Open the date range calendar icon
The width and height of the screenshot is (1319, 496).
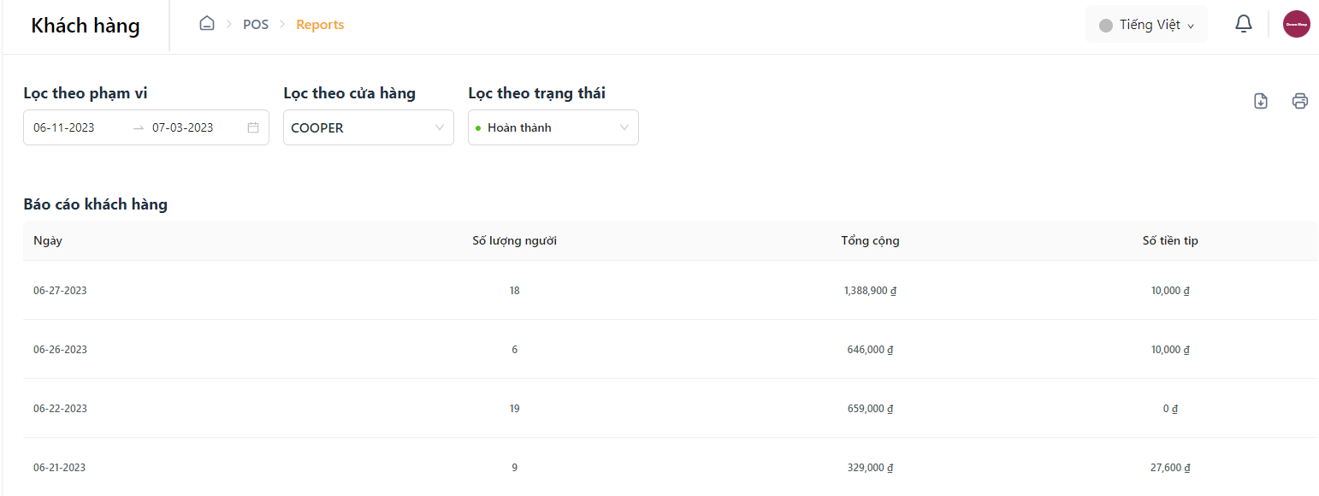253,127
